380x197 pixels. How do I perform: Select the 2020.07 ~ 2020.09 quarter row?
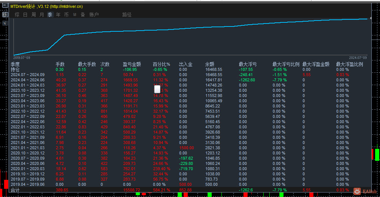[x=190, y=158]
